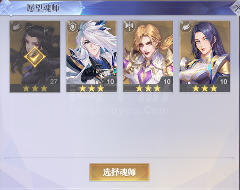Screen dimensions: 240x190
Task: Click the three stars under the blonde card
Action: click(148, 88)
